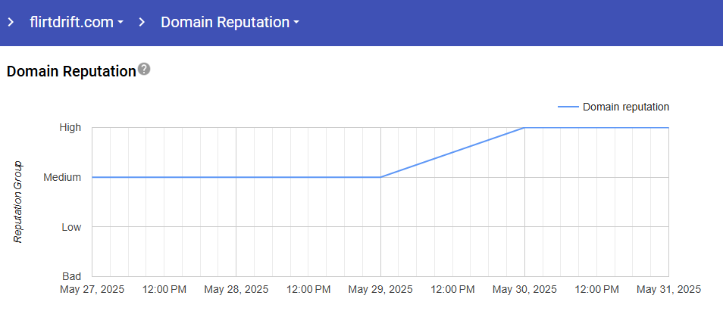
Task: Click chart point where line starts rising
Action: (x=380, y=177)
